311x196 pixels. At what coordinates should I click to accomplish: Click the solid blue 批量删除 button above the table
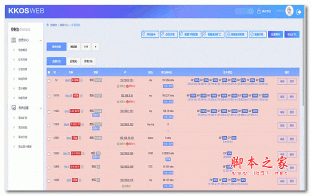point(275,34)
